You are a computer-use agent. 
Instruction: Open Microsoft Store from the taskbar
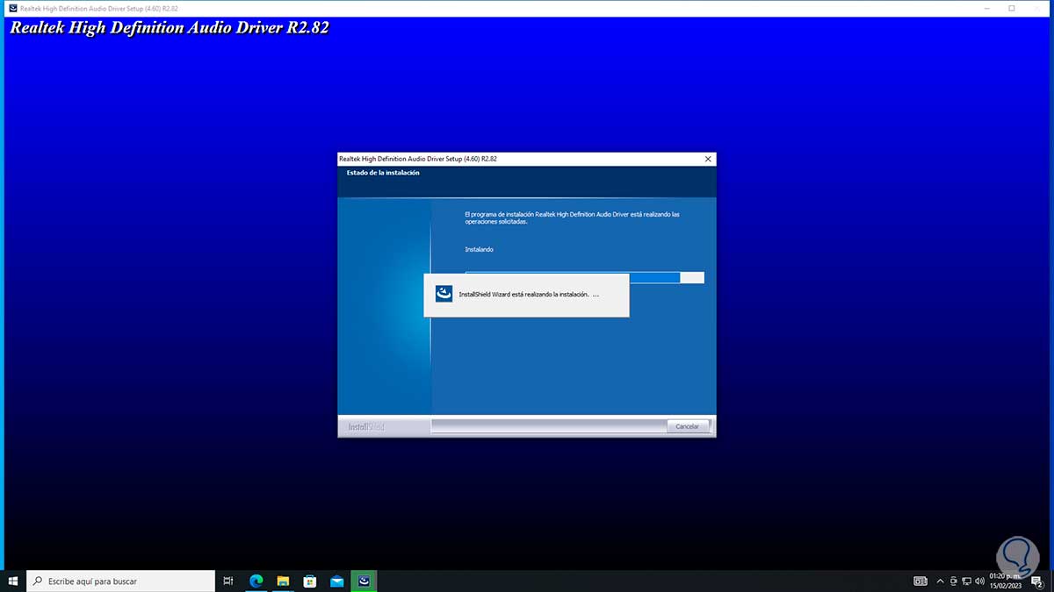(x=310, y=581)
